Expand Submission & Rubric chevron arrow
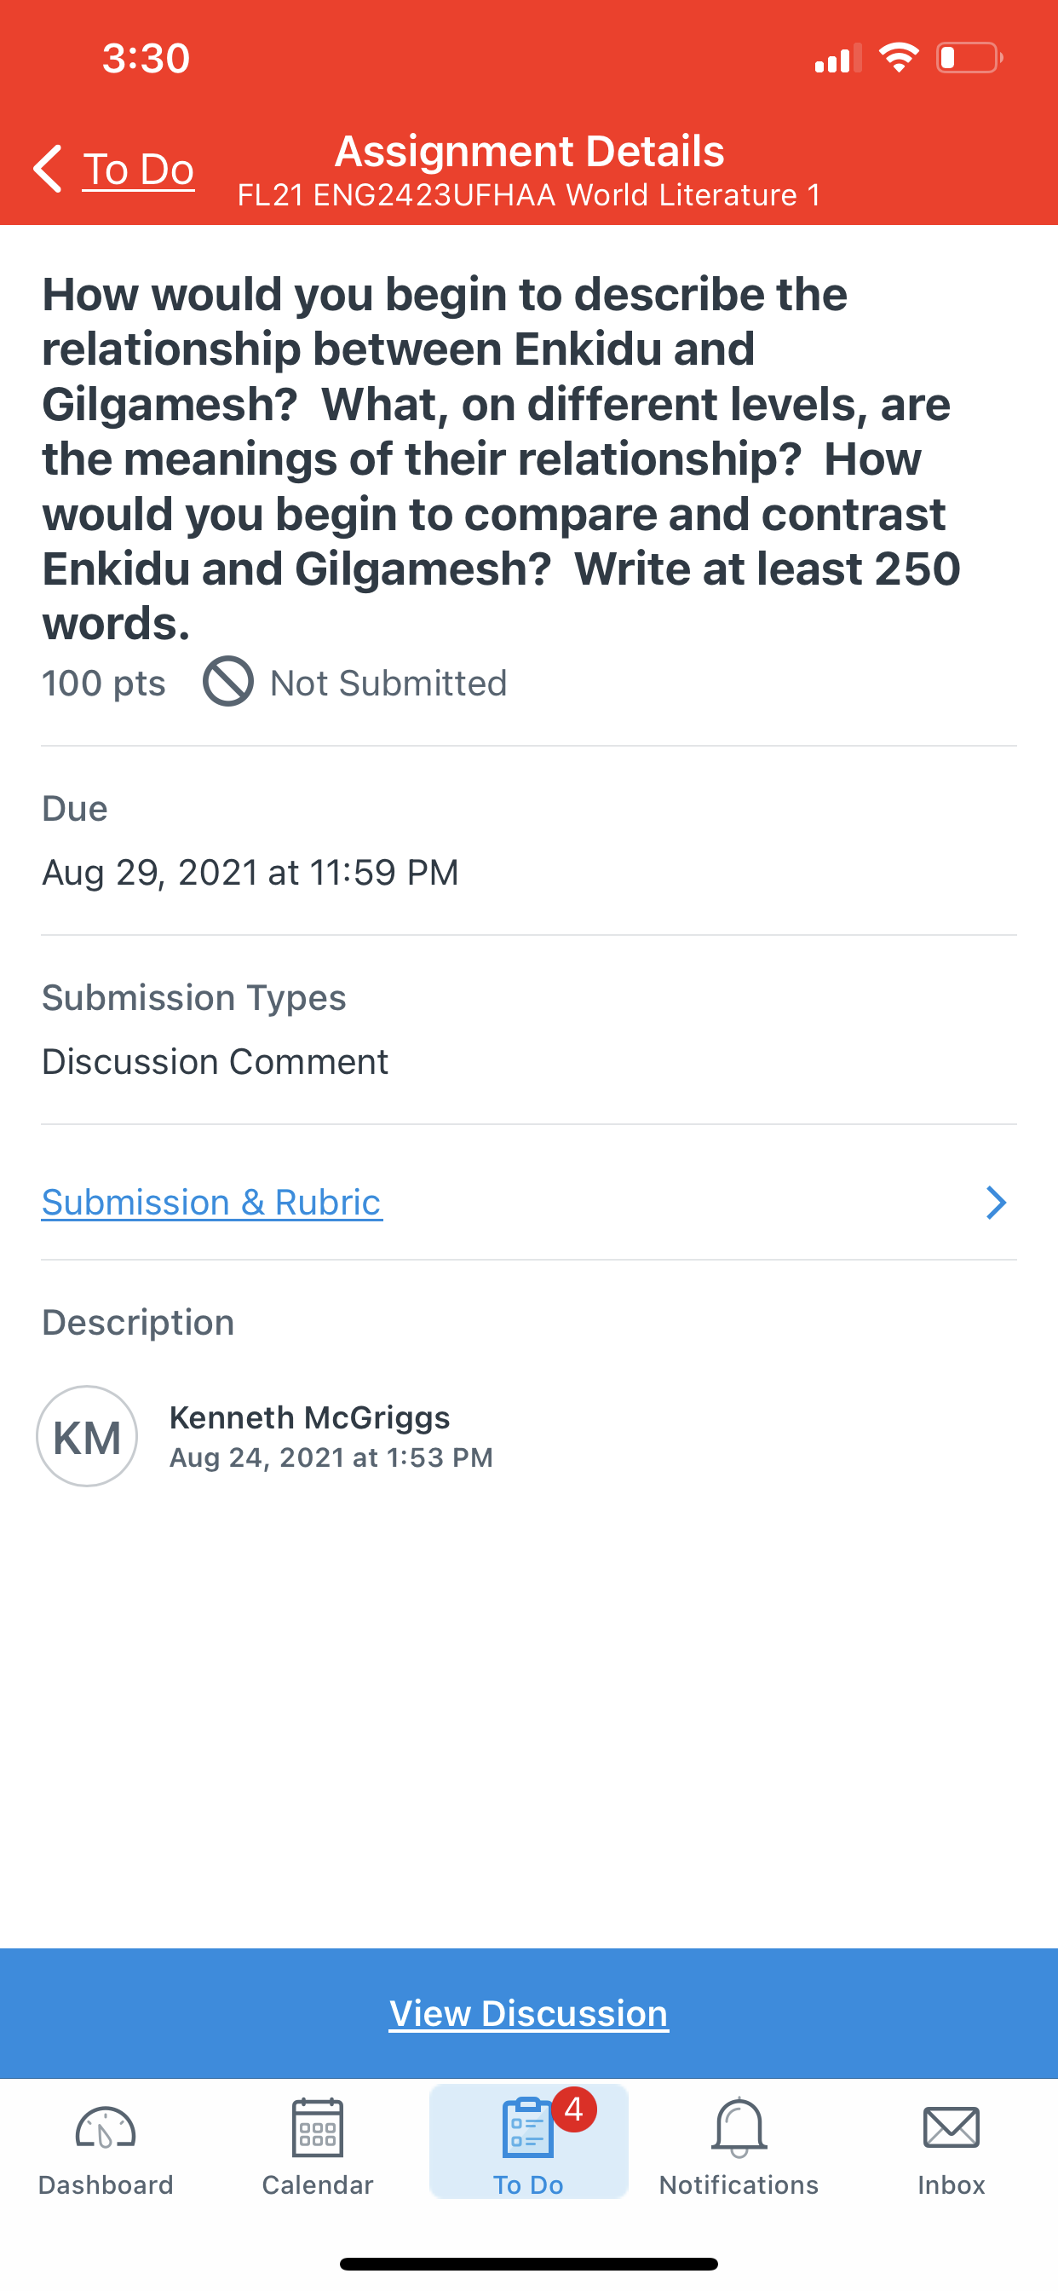 click(996, 1203)
